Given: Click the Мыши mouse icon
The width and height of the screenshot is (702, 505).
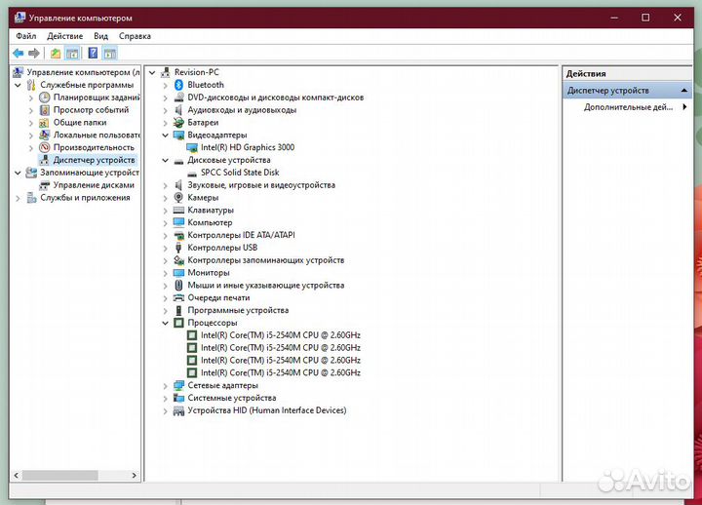Looking at the screenshot, I should tap(178, 286).
